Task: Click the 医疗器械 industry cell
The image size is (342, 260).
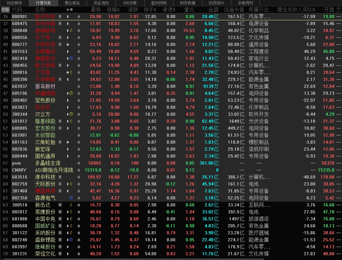Action: click(259, 233)
